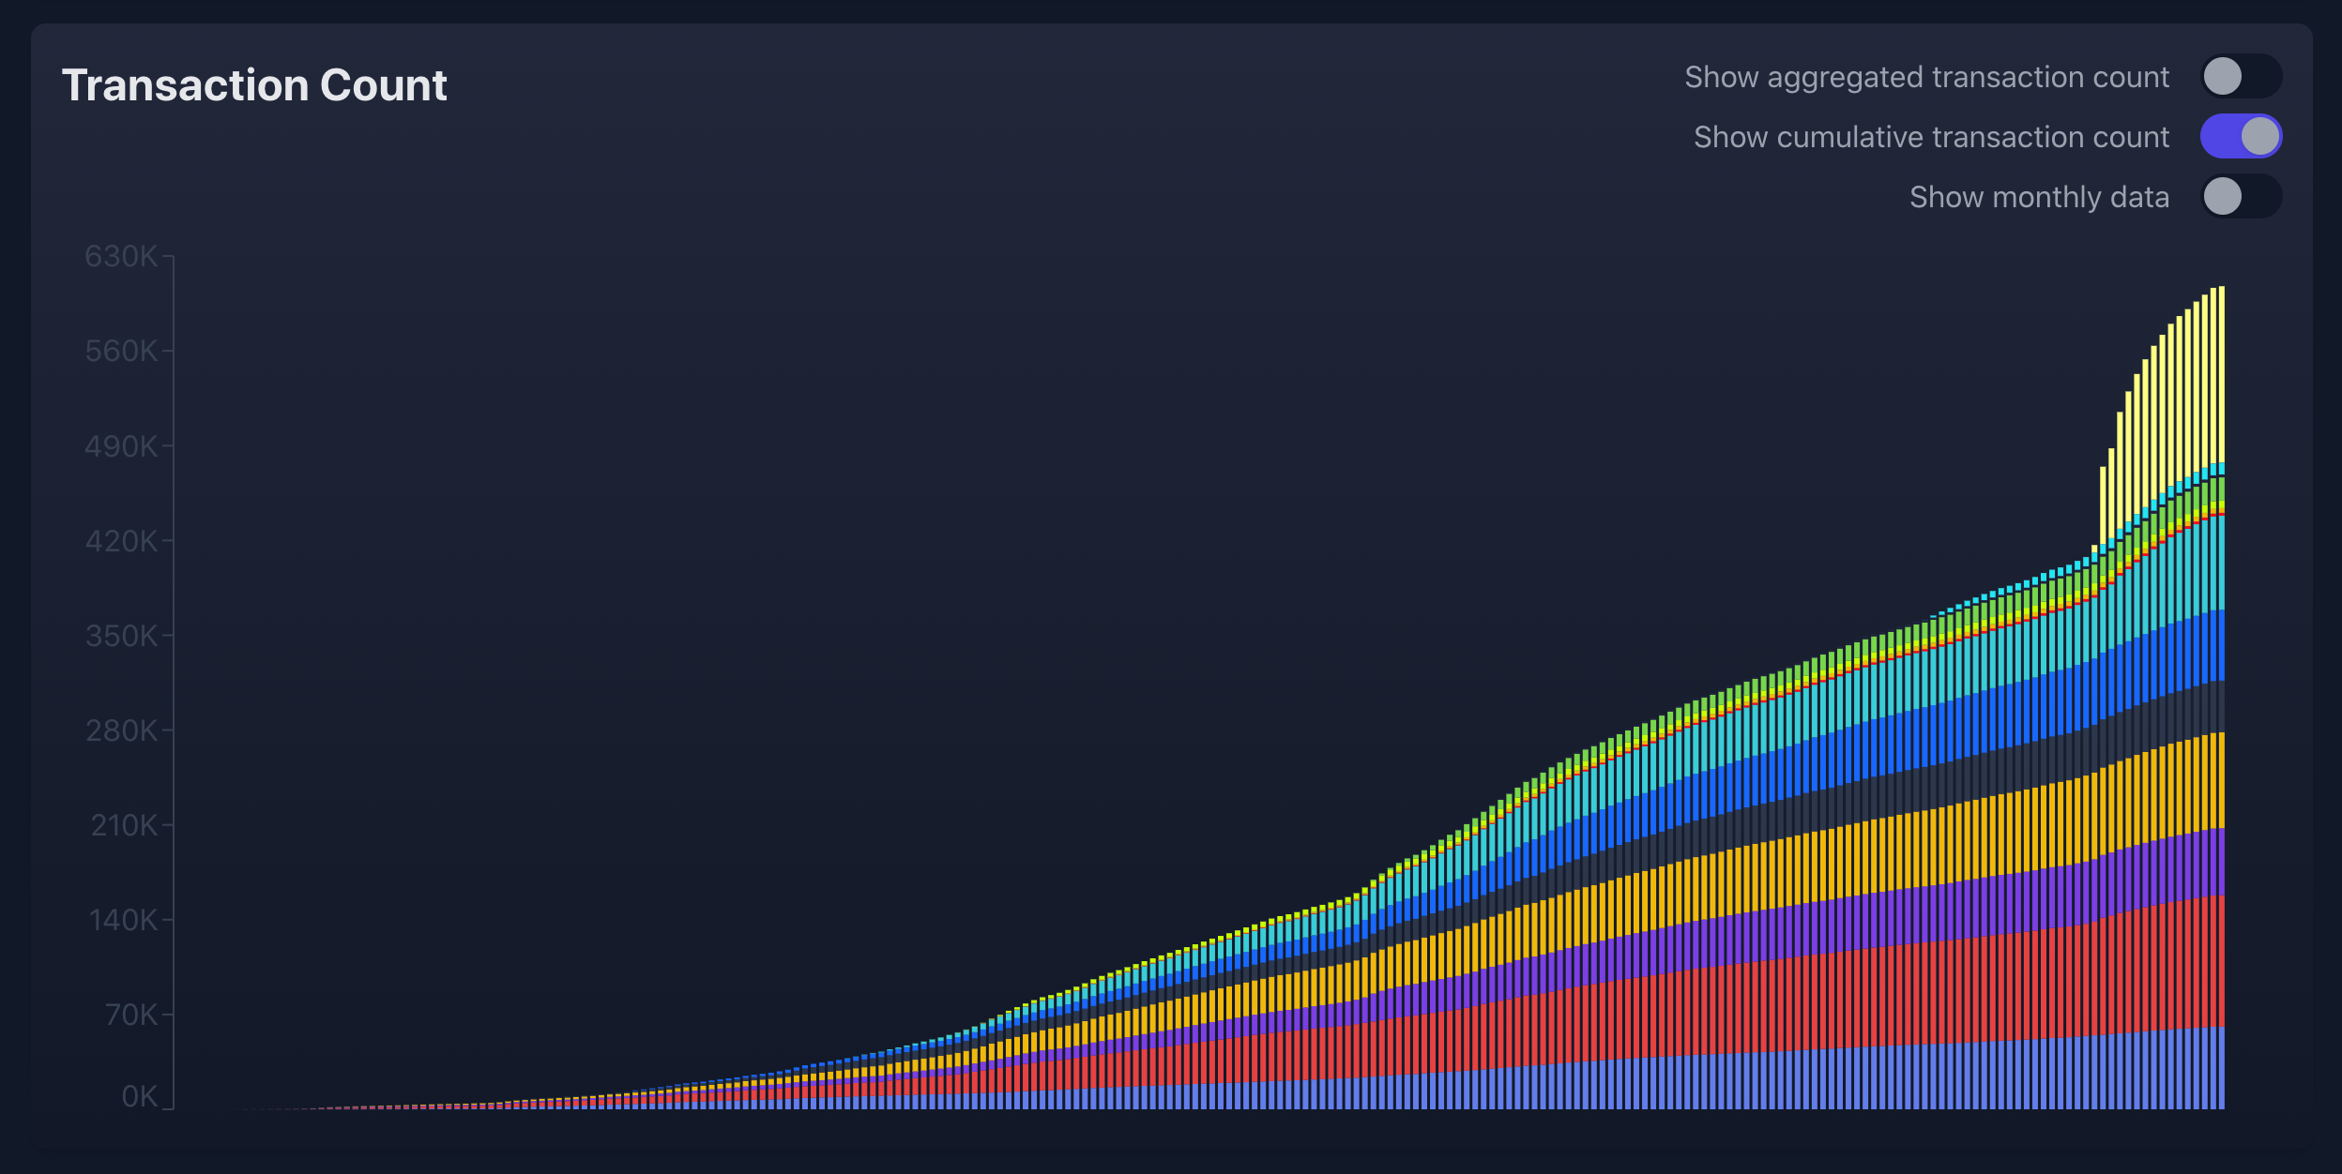Click the purple segment of the final bar
The image size is (2342, 1174).
point(2221,862)
